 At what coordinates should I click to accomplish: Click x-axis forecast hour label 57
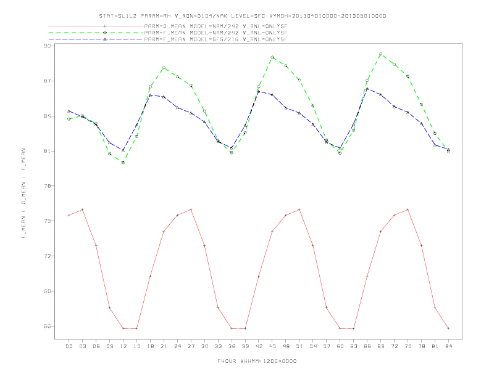pyautogui.click(x=327, y=346)
